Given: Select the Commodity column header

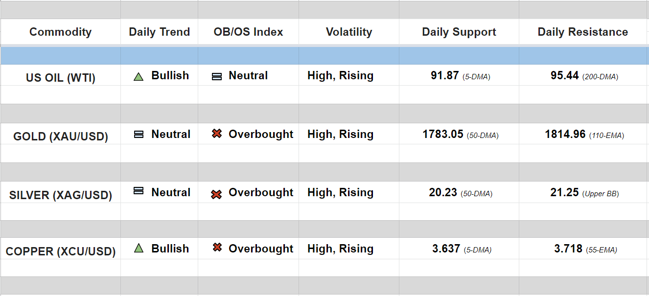Looking at the screenshot, I should click(60, 32).
